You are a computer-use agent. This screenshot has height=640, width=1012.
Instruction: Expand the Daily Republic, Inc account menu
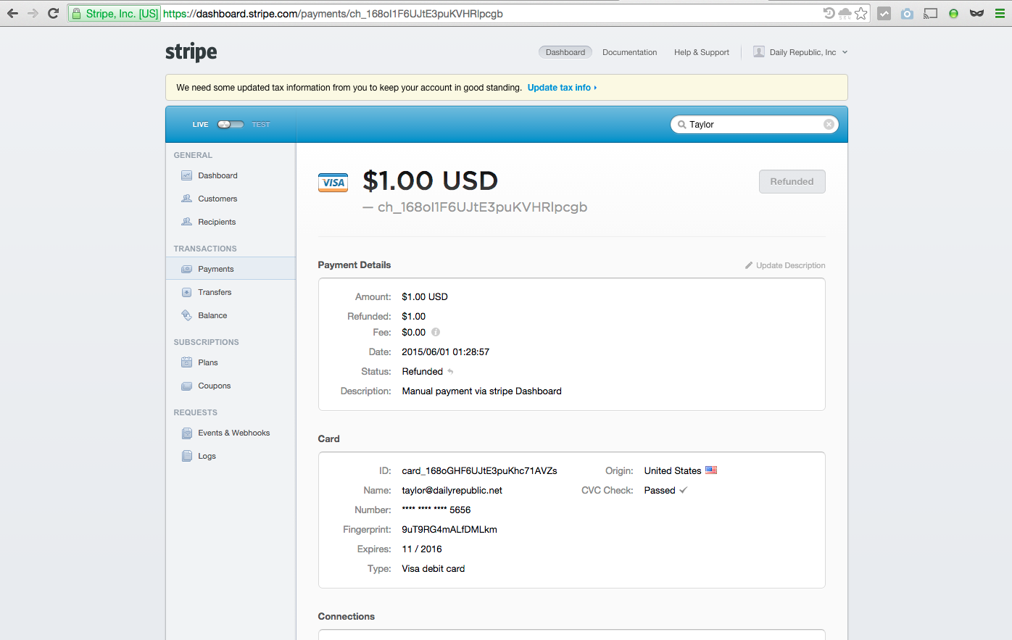(x=800, y=52)
